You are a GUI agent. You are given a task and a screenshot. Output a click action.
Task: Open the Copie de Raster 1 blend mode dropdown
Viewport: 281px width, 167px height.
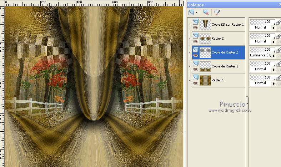pyautogui.click(x=274, y=70)
